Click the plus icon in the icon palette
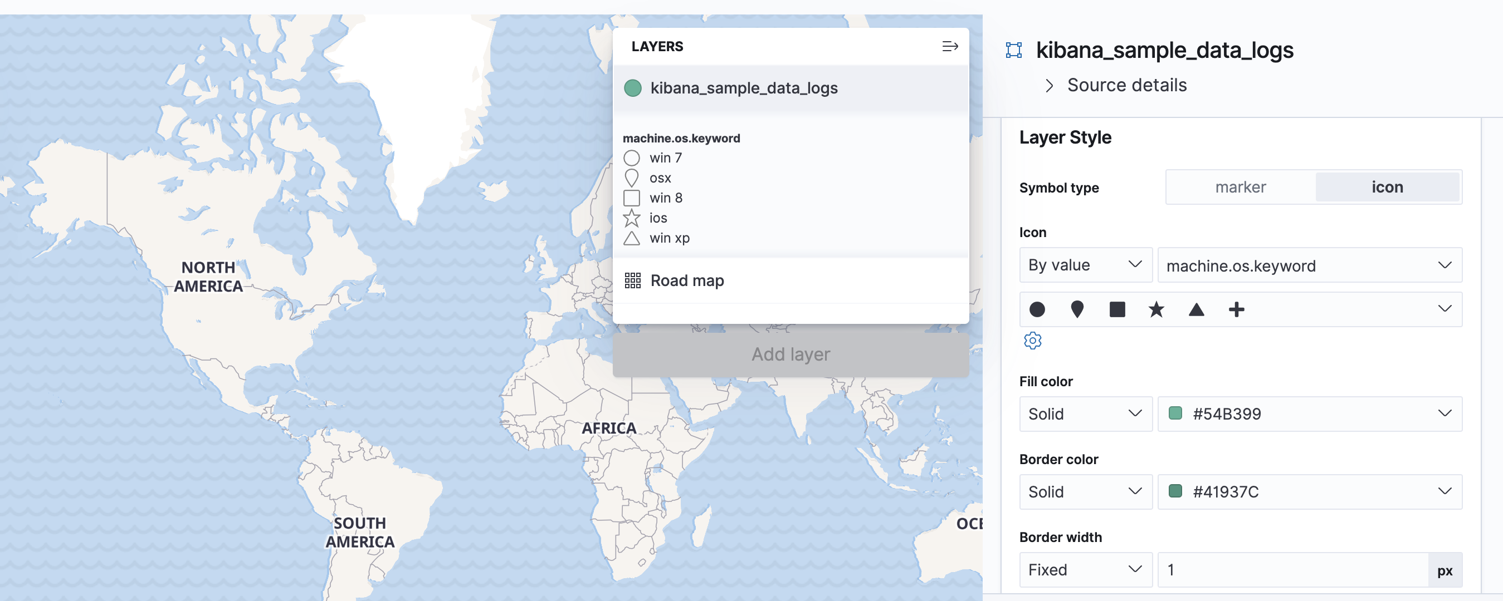This screenshot has width=1503, height=601. (x=1236, y=309)
